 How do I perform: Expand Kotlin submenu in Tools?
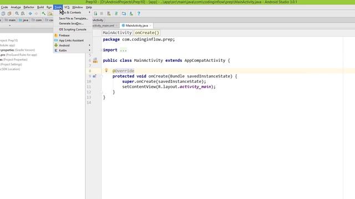pos(73,50)
